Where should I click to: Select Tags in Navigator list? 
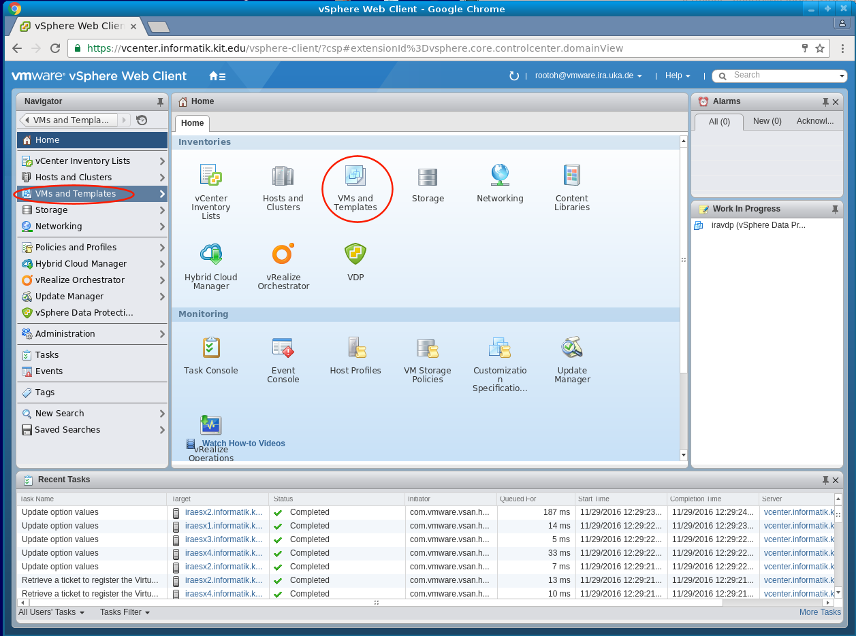click(92, 392)
